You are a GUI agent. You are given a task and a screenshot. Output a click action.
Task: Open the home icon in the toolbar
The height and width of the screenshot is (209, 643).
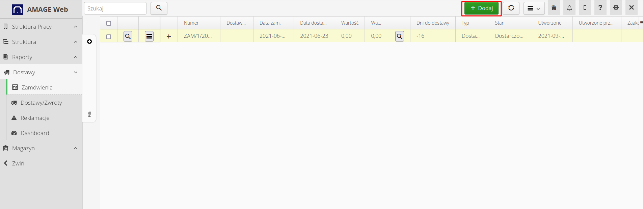click(554, 8)
